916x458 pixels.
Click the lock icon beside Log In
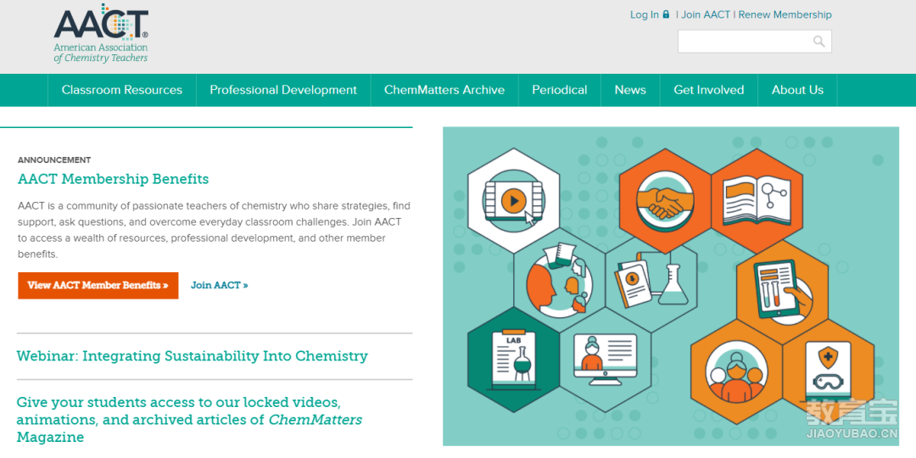(x=666, y=14)
